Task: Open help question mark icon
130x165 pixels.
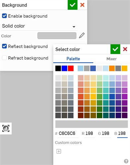Action: pyautogui.click(x=126, y=161)
